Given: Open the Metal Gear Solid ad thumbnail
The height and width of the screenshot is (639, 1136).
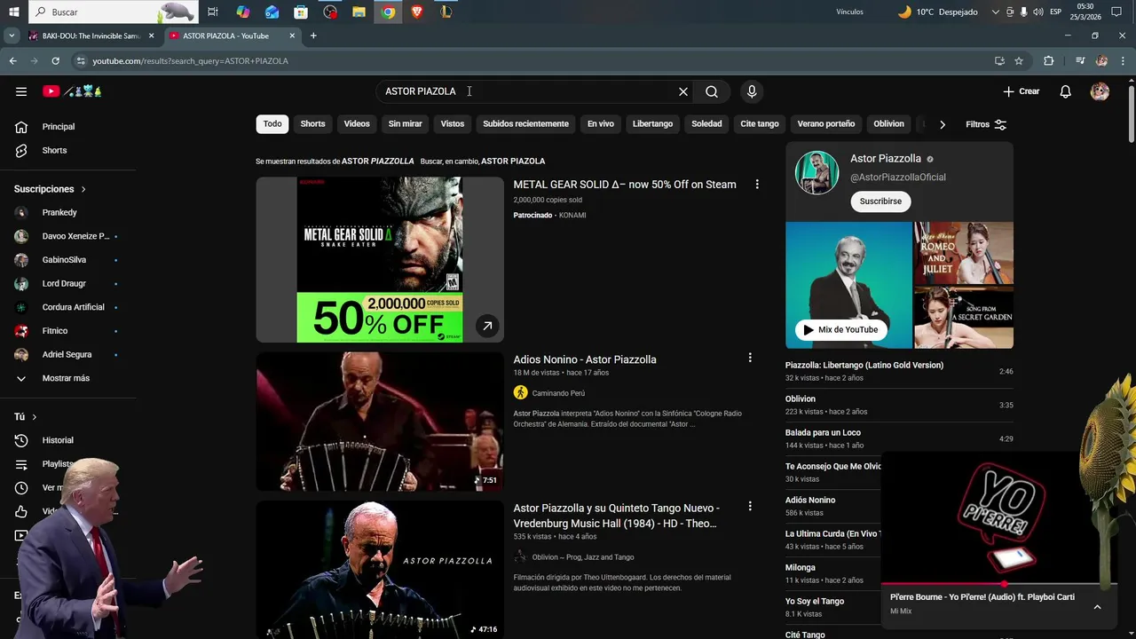Looking at the screenshot, I should 380,259.
